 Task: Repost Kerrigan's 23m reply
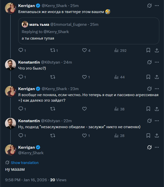point(52,109)
